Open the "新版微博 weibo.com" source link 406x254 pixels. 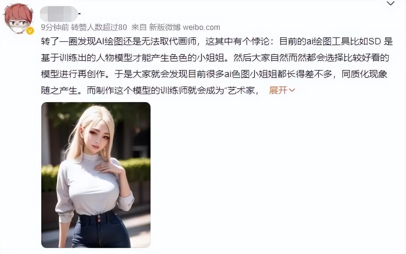[x=185, y=27]
